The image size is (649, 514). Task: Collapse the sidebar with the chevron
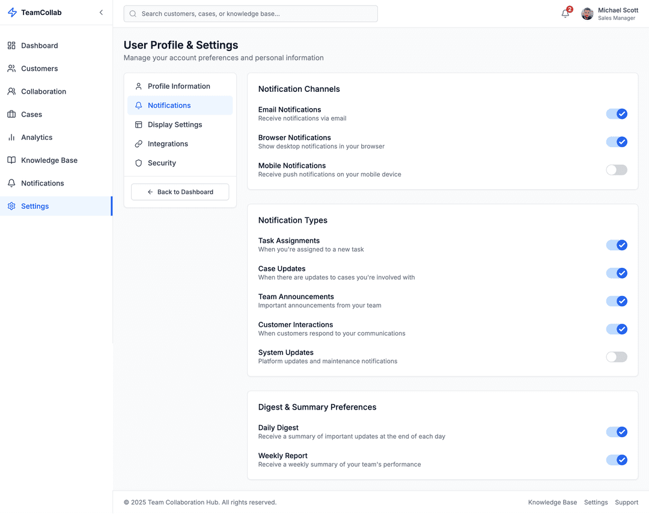101,13
